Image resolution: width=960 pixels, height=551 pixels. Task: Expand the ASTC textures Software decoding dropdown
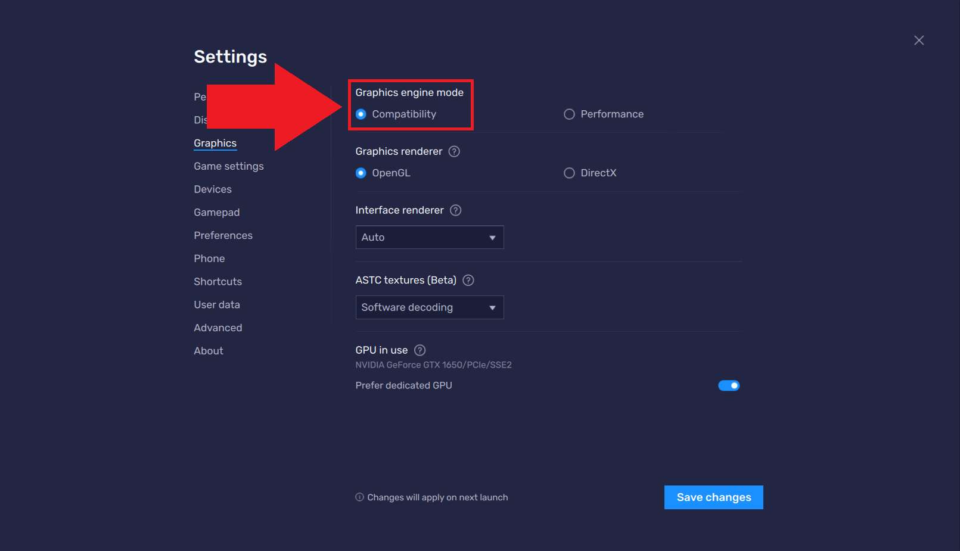click(429, 307)
